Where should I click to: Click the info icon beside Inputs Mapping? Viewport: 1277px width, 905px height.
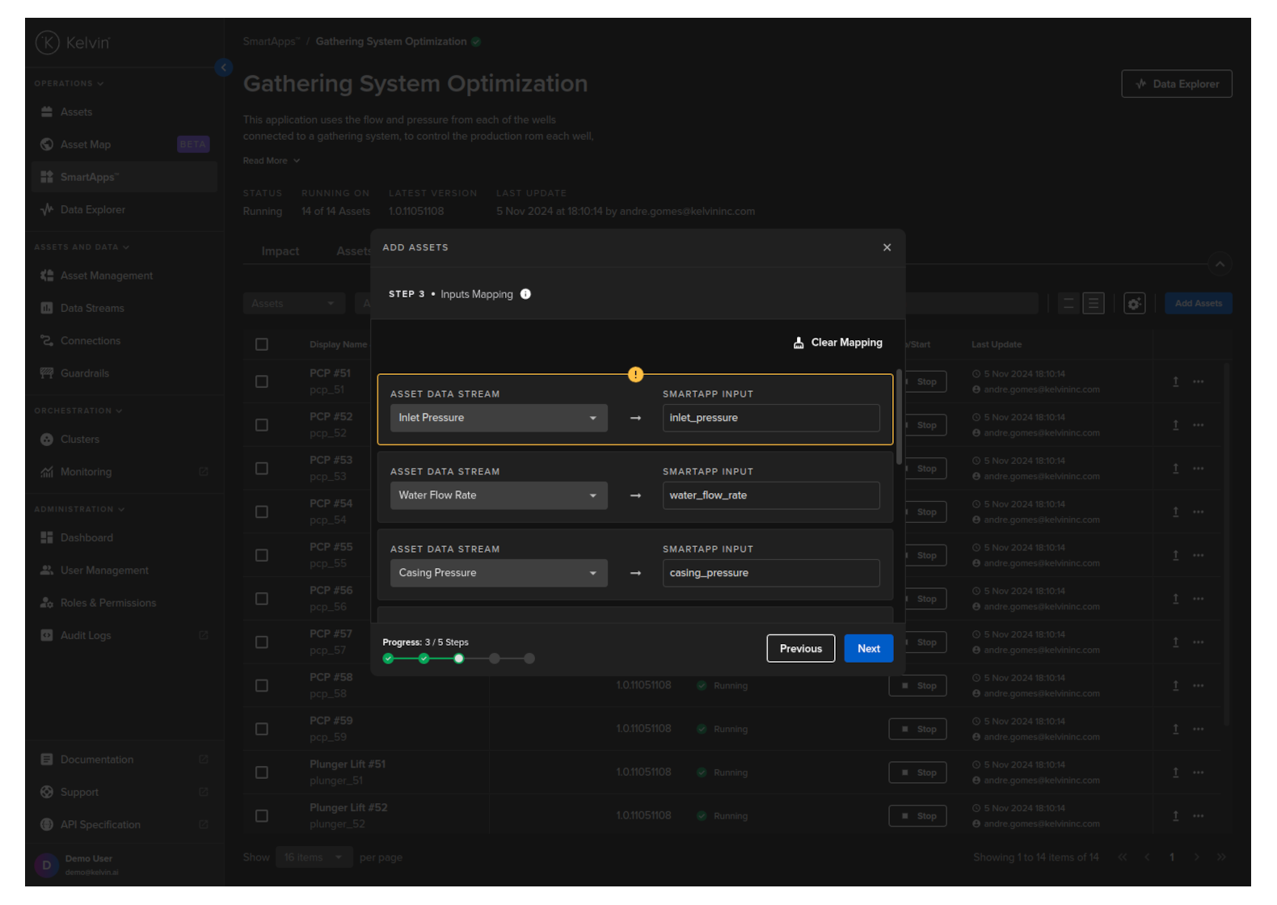point(525,294)
